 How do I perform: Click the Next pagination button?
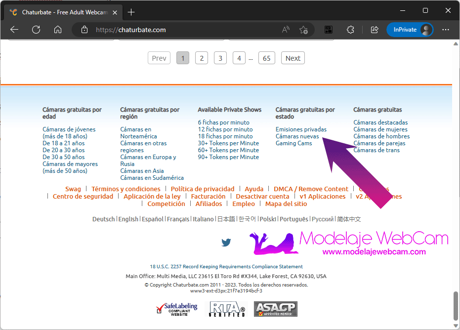(x=293, y=58)
